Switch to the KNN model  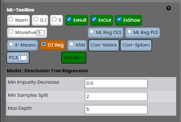click(x=71, y=44)
